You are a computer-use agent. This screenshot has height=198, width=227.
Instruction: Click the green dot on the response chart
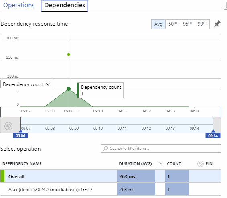click(69, 55)
